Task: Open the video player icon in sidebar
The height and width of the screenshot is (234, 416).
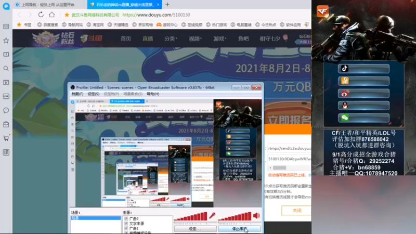Action: pos(6,83)
